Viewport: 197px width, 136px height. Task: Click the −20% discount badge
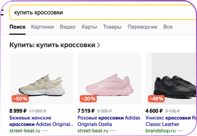(88, 99)
